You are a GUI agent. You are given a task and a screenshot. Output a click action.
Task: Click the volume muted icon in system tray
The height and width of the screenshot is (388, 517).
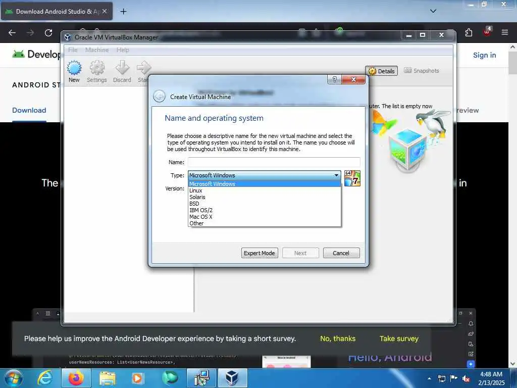(x=466, y=379)
